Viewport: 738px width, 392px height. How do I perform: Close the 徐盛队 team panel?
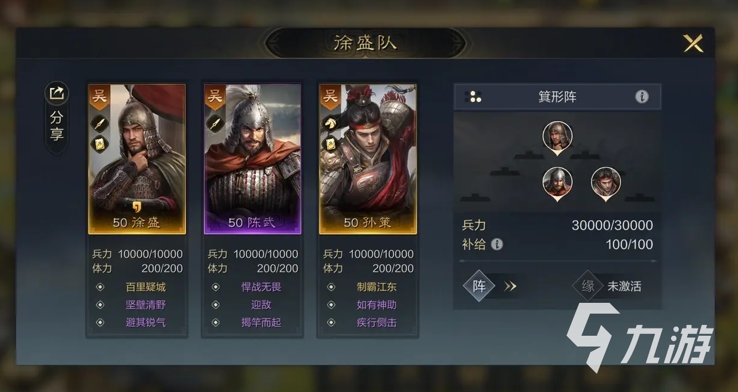point(693,44)
